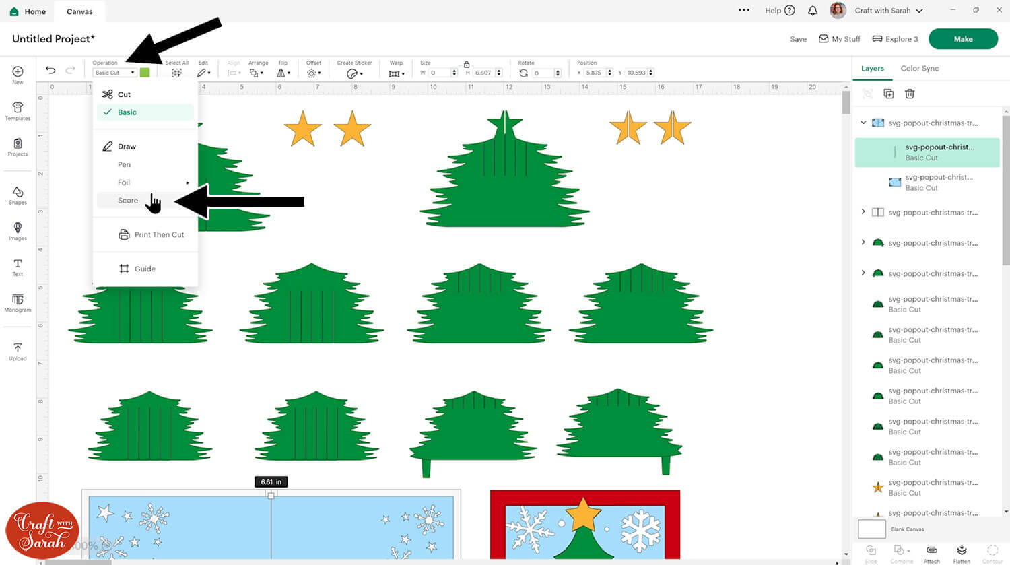The image size is (1010, 565).
Task: Open the three-dot more options menu
Action: click(x=744, y=11)
